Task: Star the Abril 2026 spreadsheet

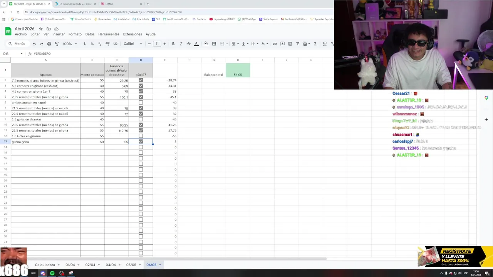Action: 41,29
